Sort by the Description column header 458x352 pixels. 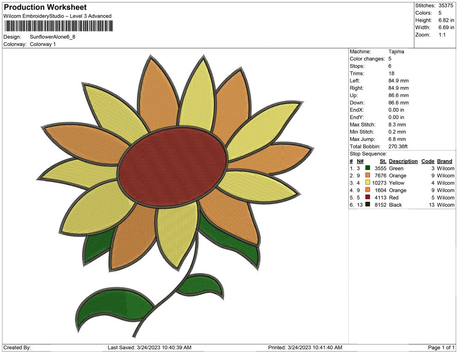pos(403,161)
